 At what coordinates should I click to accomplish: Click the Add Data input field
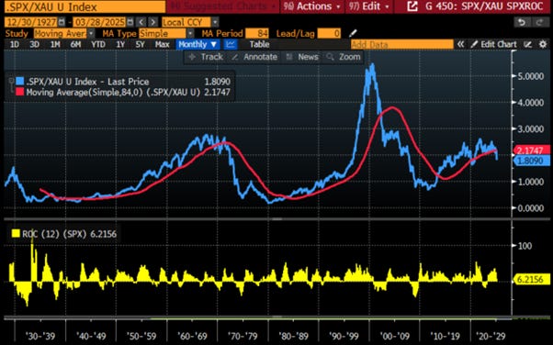pyautogui.click(x=402, y=44)
